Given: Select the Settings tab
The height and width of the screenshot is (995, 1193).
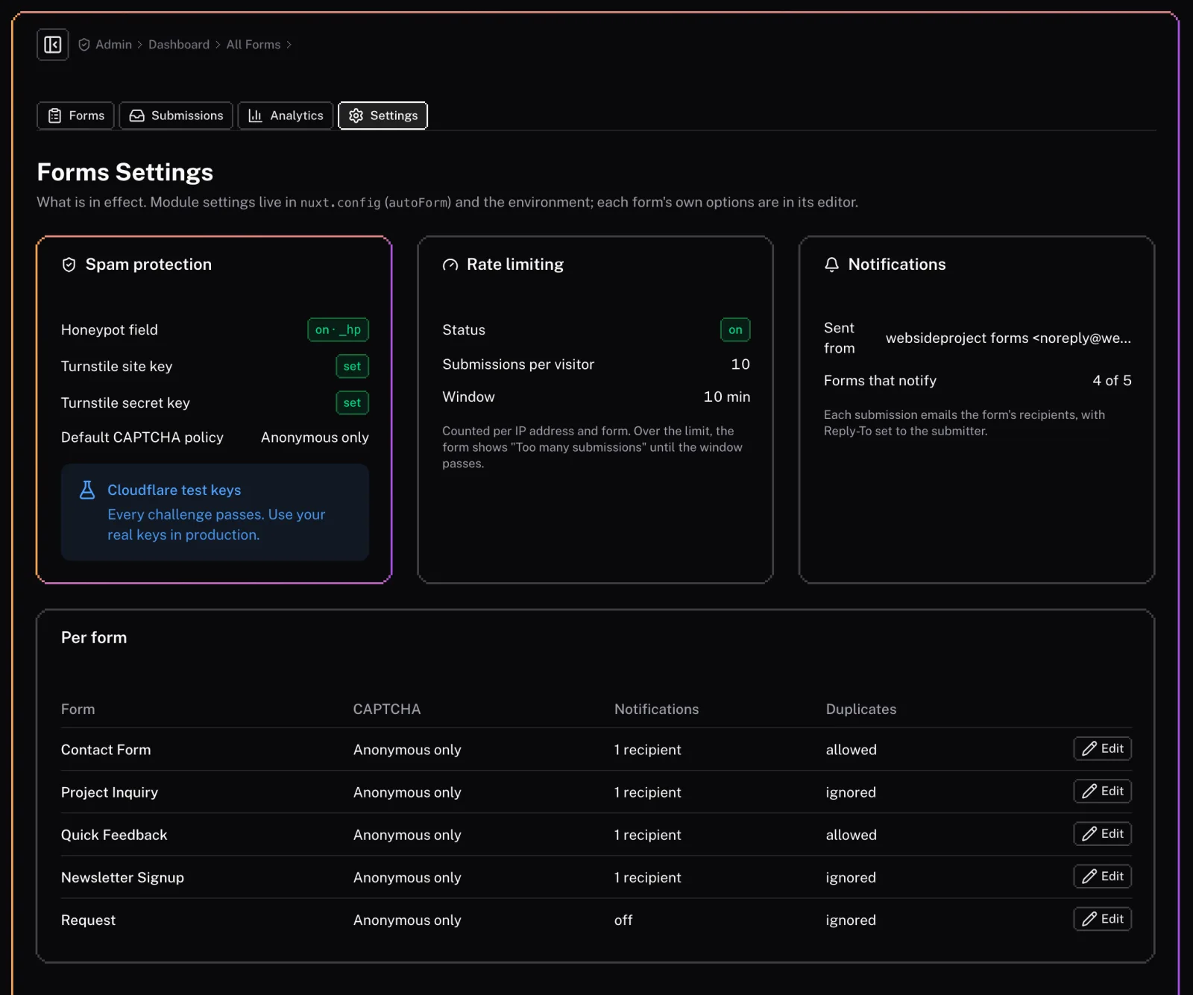Looking at the screenshot, I should (x=383, y=116).
